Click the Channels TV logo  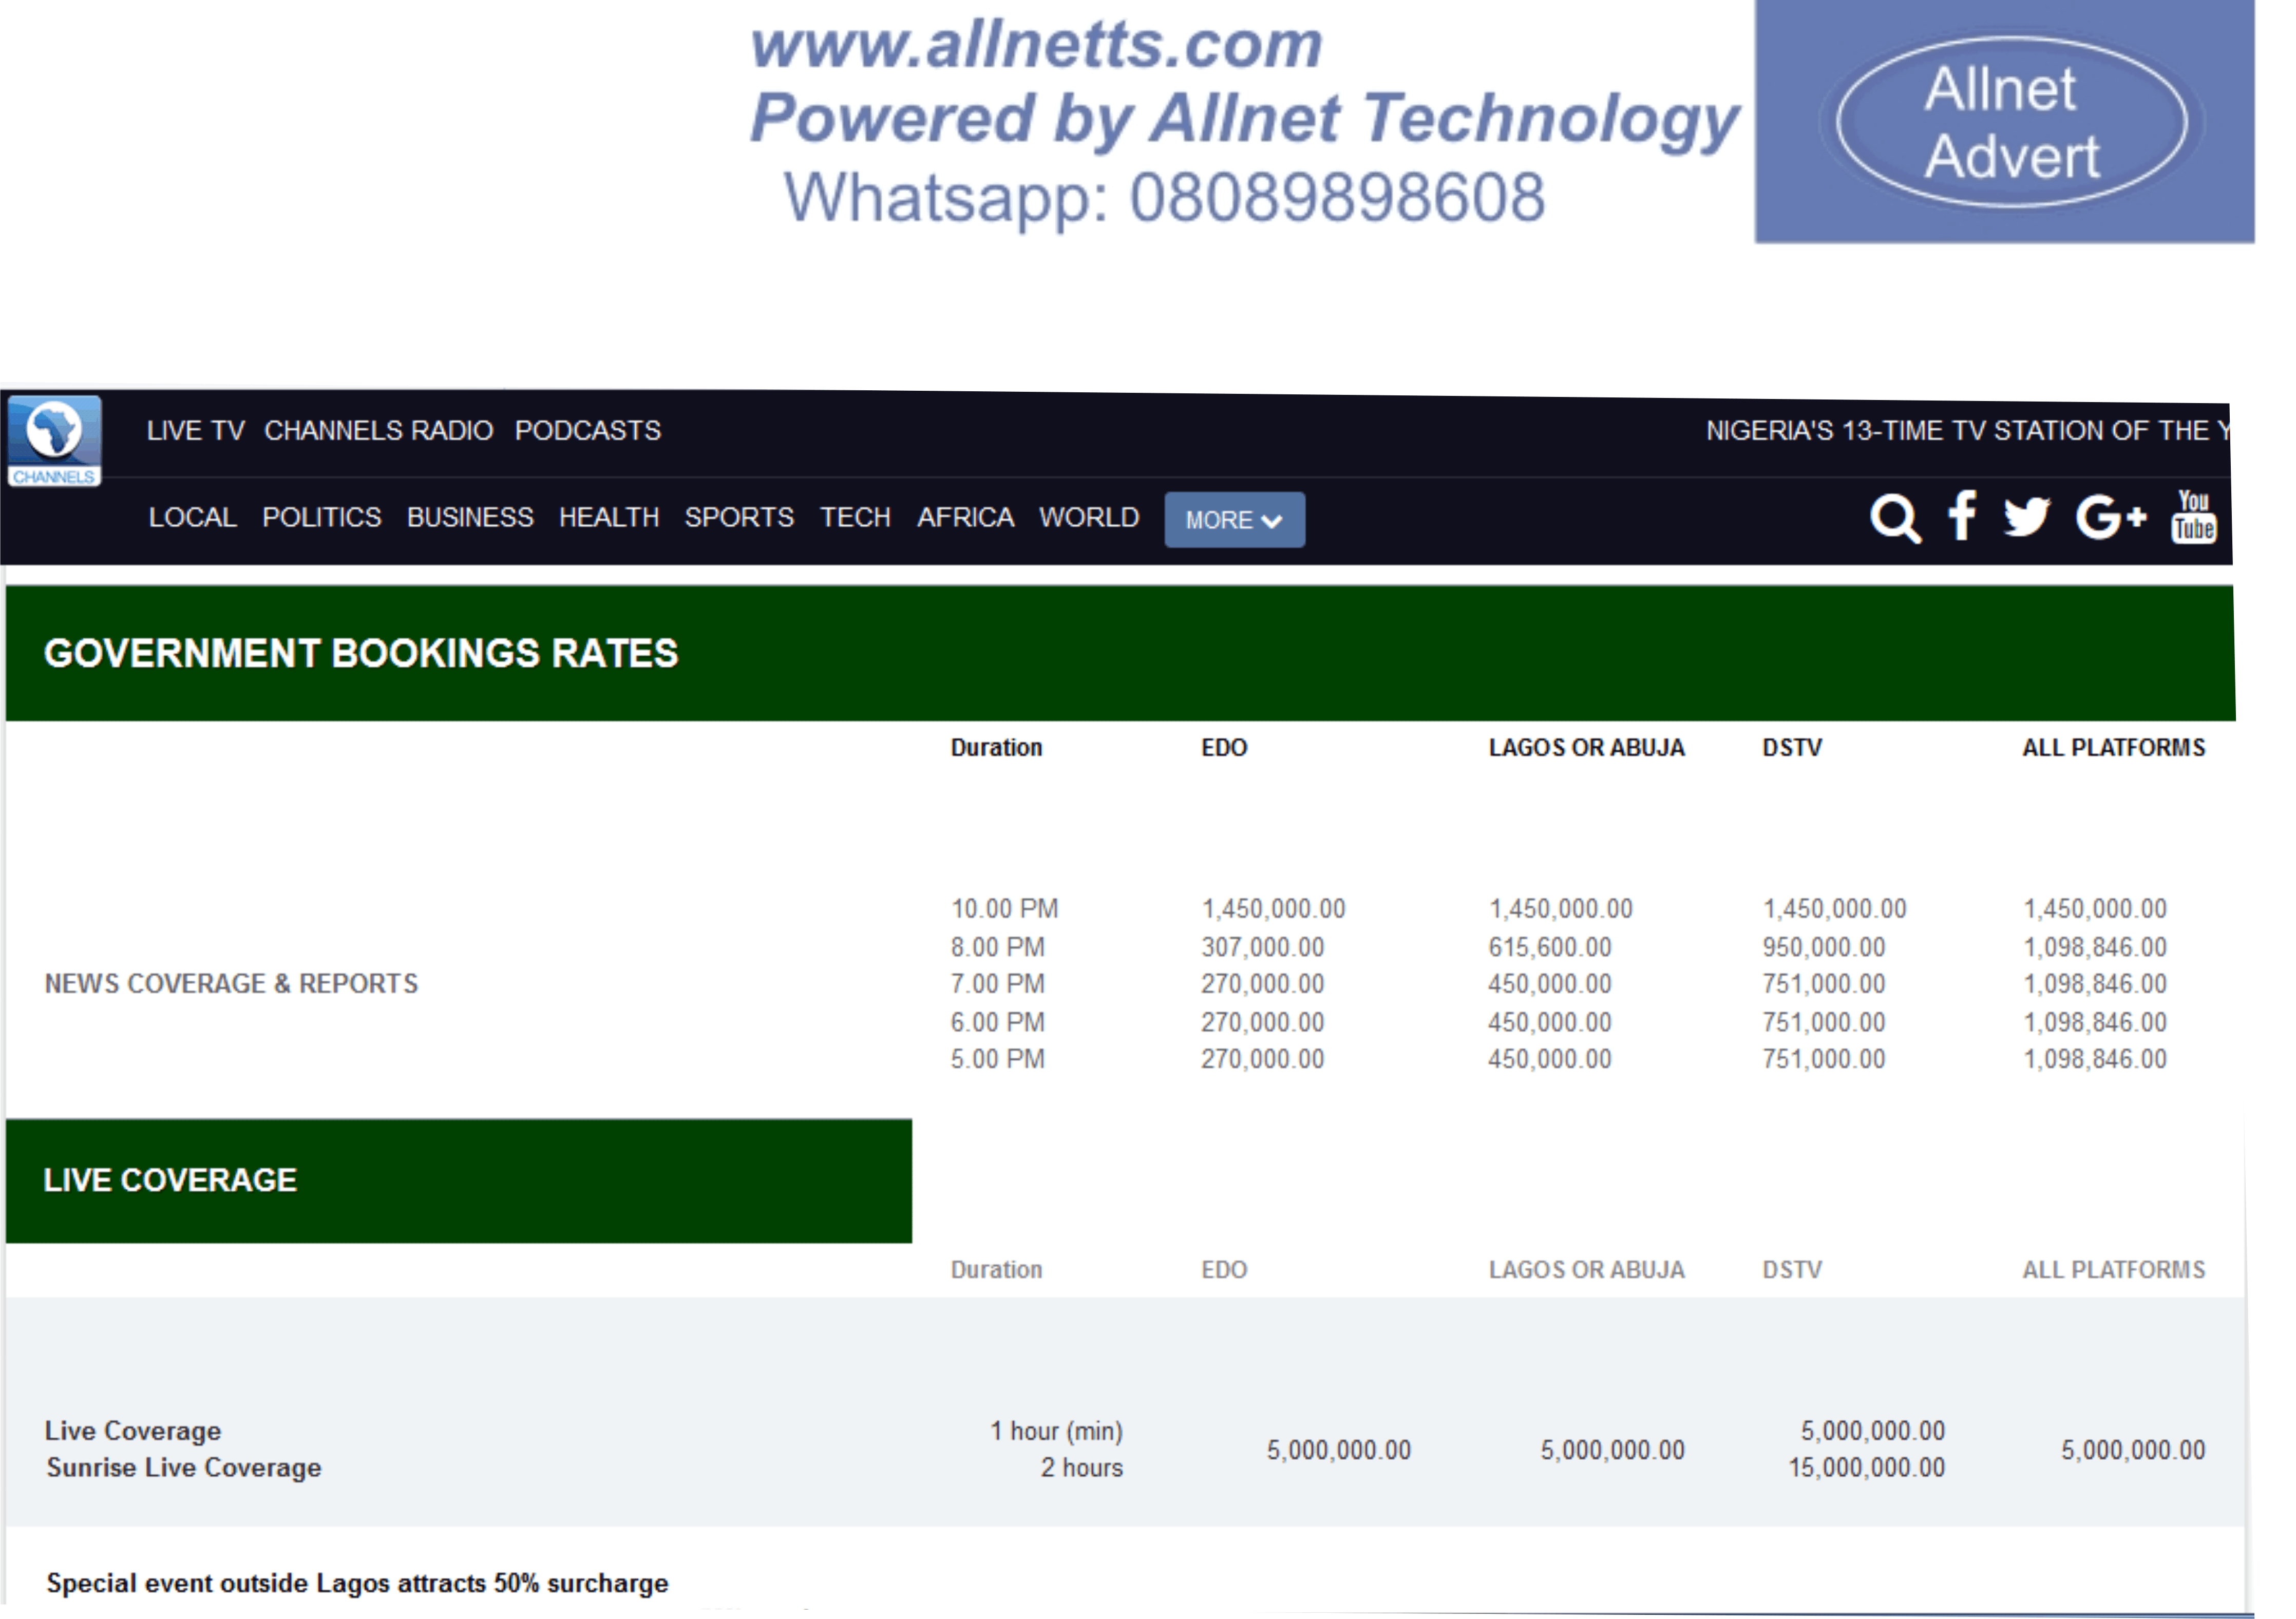(x=54, y=441)
